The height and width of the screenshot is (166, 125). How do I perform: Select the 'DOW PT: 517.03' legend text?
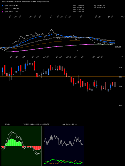click(x=11, y=12)
